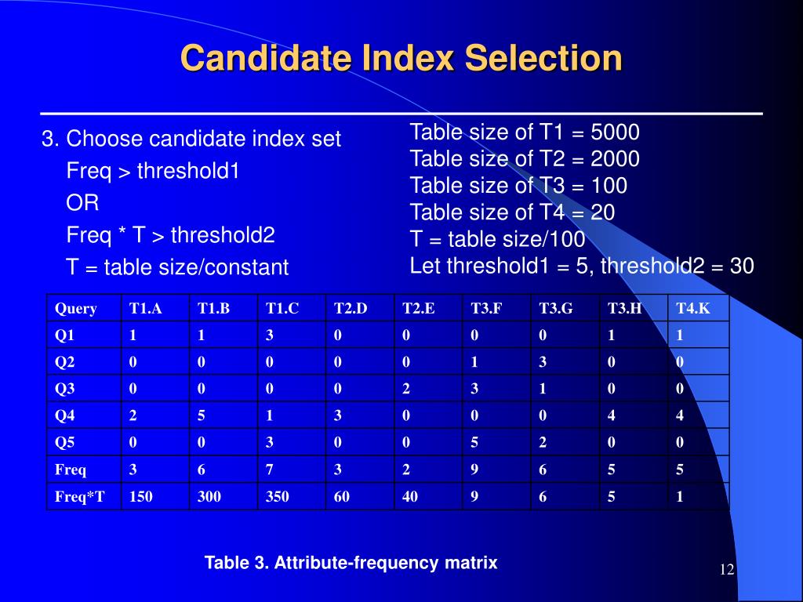Select the 150 value under T1.A
Image resolution: width=803 pixels, height=602 pixels.
[141, 496]
